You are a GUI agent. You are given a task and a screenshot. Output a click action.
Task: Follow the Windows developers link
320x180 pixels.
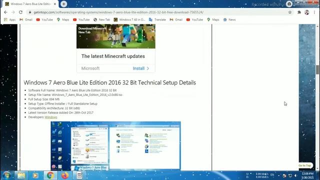click(x=51, y=117)
